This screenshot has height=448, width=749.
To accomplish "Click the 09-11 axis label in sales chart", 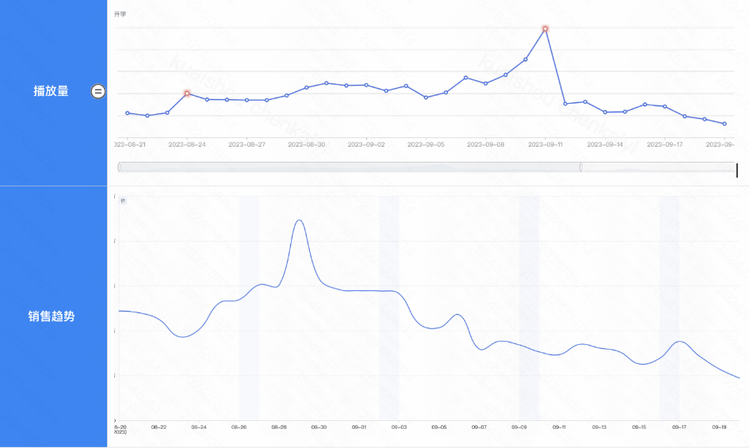I will 560,427.
